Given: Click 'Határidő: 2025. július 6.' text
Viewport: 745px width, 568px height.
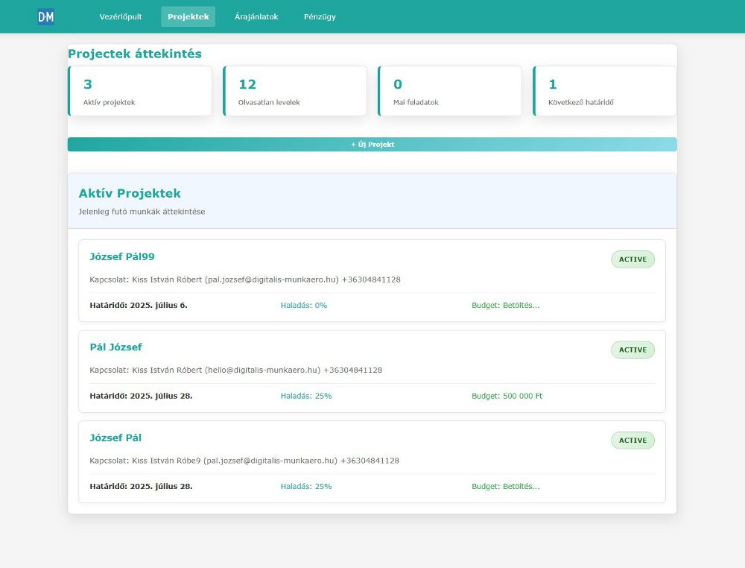Looking at the screenshot, I should pyautogui.click(x=139, y=305).
